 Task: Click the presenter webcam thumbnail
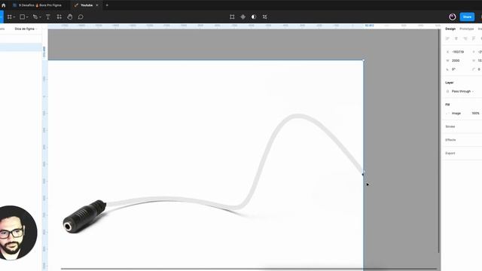[17, 233]
